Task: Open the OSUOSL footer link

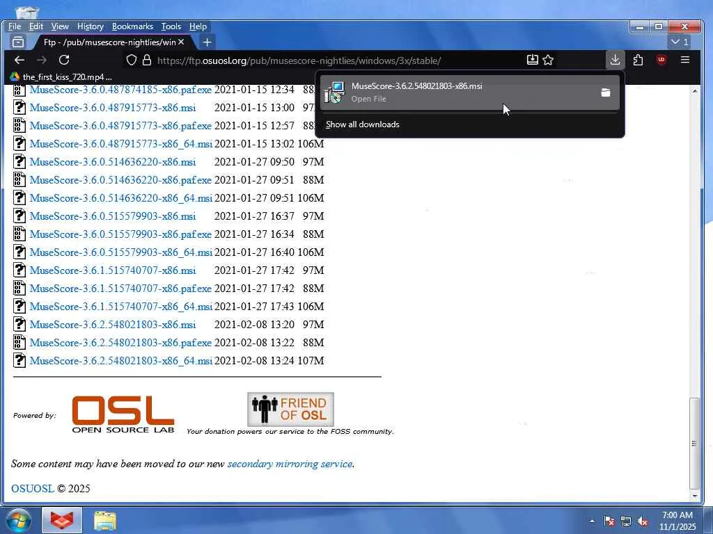Action: [32, 489]
